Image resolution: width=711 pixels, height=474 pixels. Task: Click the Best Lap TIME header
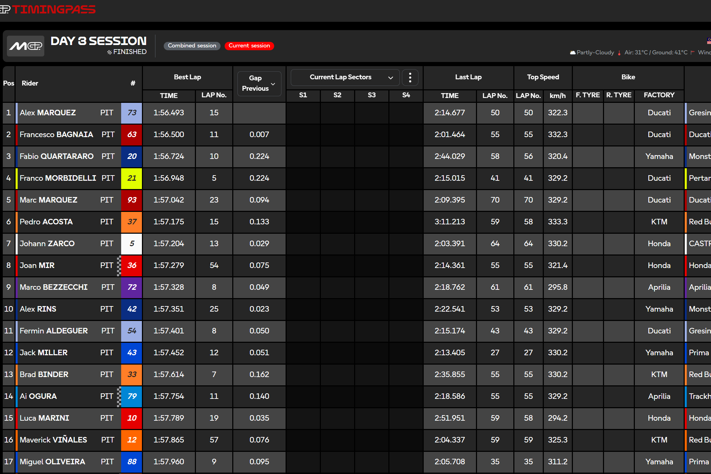(x=169, y=96)
